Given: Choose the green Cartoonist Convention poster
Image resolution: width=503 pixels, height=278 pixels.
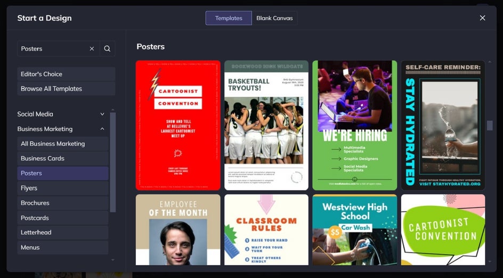Looking at the screenshot, I should point(443,230).
